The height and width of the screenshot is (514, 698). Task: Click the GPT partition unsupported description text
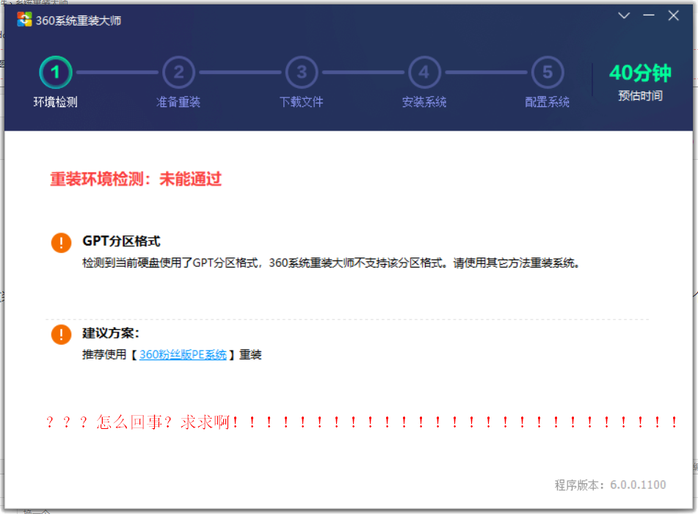click(x=331, y=262)
